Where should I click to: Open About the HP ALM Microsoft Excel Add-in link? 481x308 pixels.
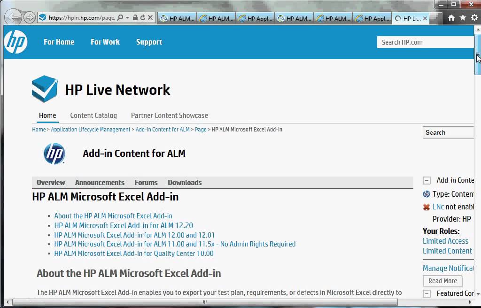click(113, 216)
